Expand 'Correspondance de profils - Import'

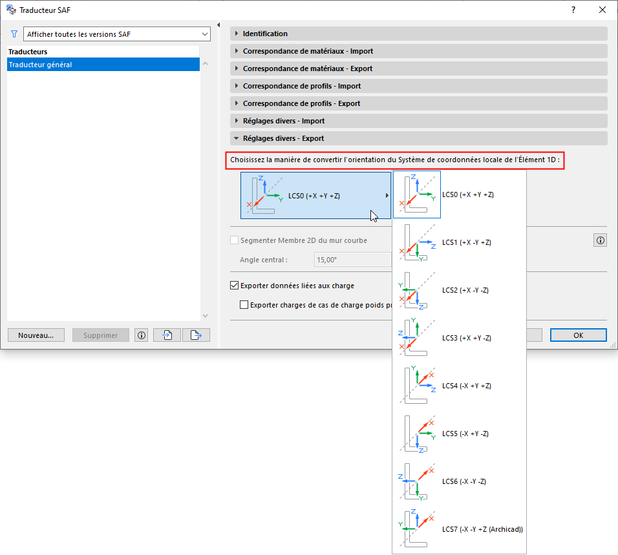point(418,86)
